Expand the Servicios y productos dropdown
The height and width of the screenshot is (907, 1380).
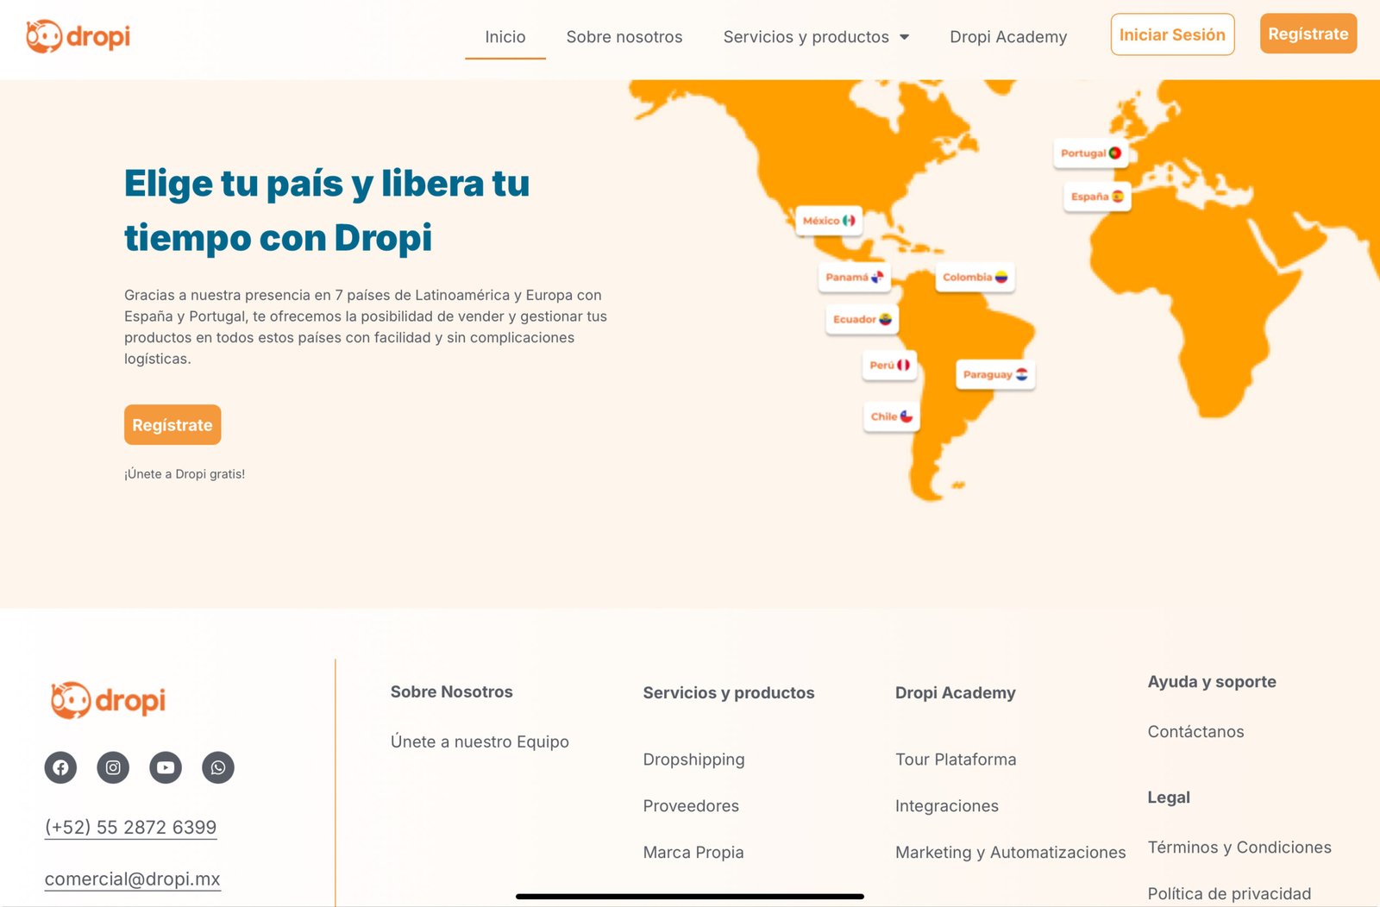click(816, 37)
